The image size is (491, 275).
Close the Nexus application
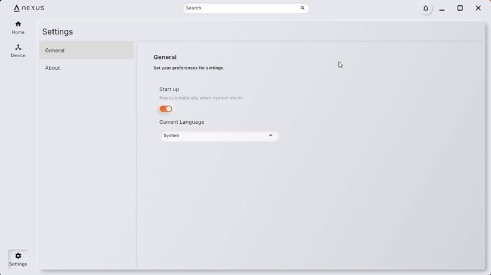pos(478,8)
